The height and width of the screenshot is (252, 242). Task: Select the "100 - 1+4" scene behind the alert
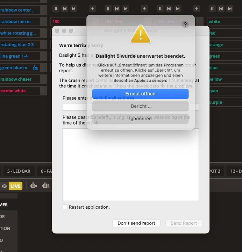coord(124,22)
